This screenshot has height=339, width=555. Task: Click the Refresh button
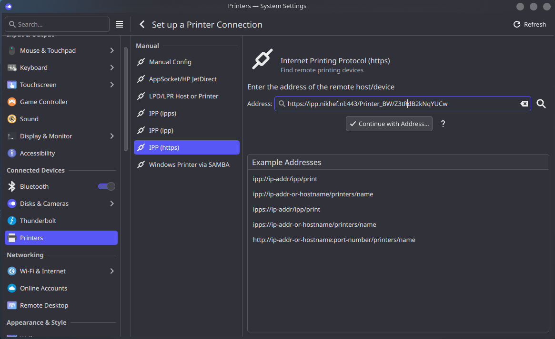click(529, 24)
